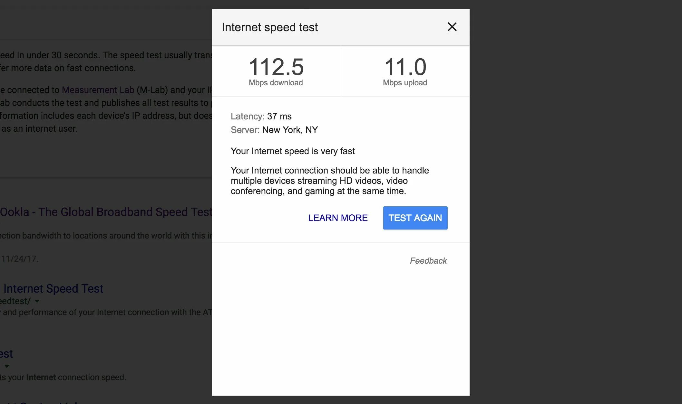Image resolution: width=682 pixels, height=404 pixels.
Task: Click the 11/24/17 date in the results
Action: coord(19,259)
